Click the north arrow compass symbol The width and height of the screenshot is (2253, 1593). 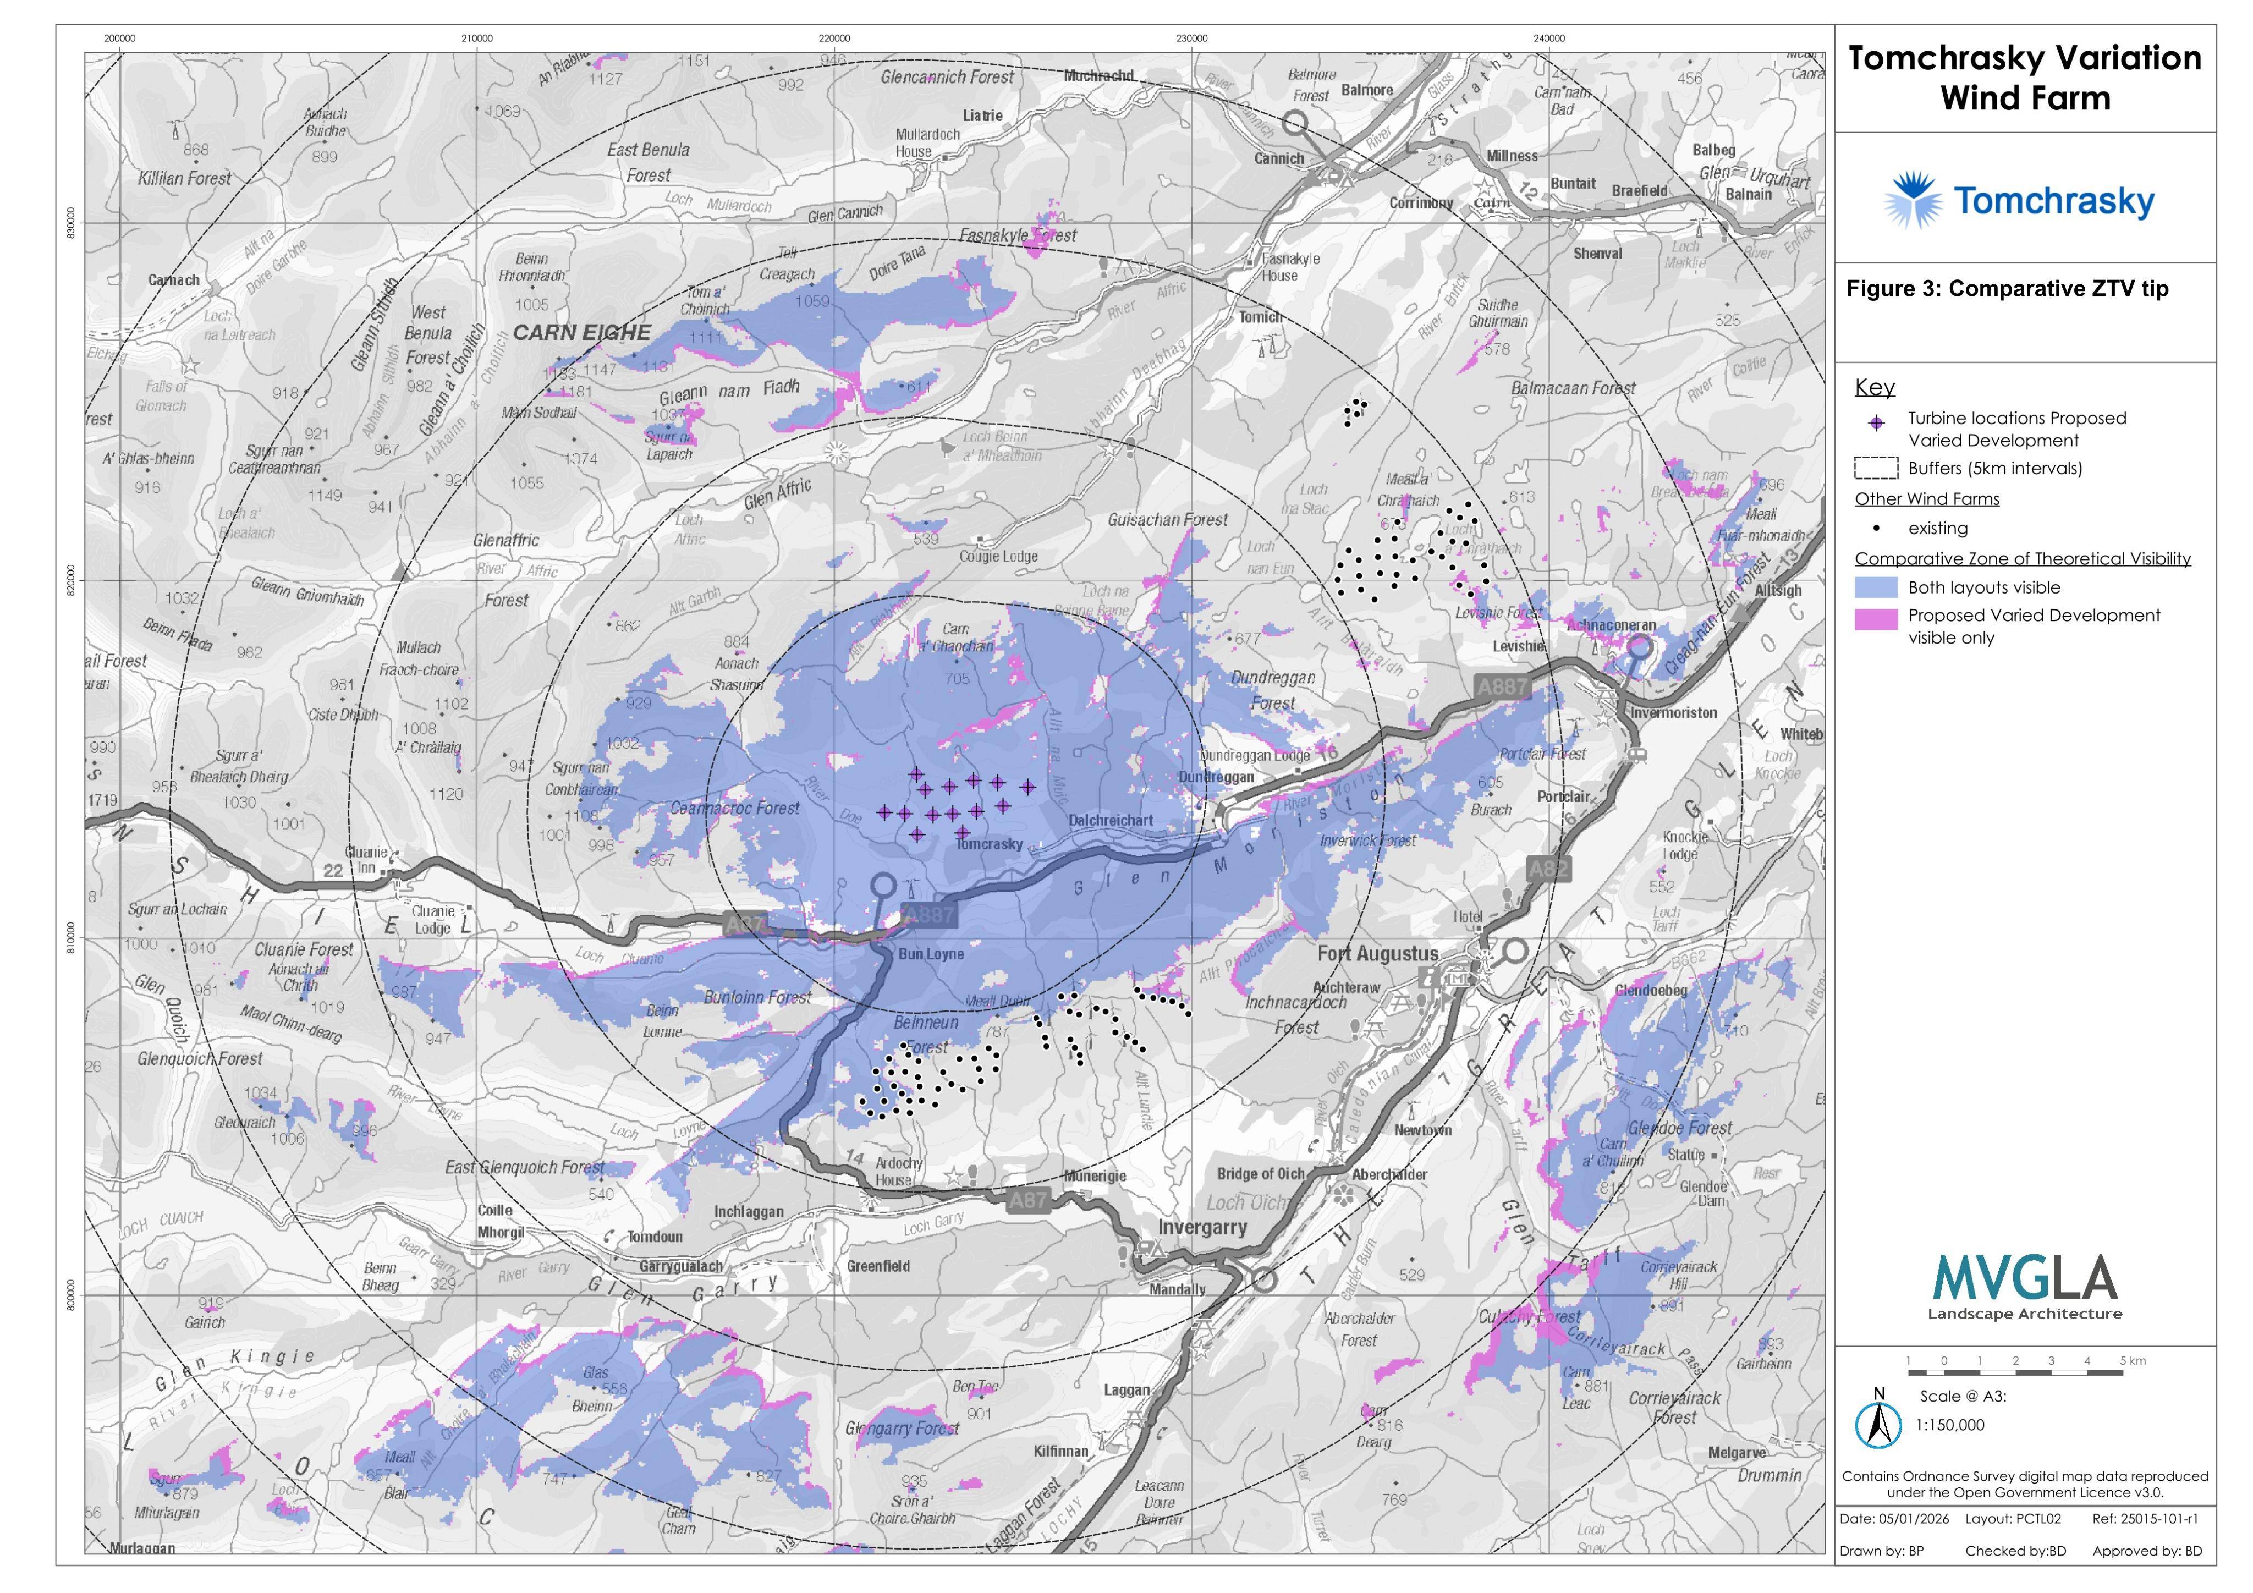1878,1418
